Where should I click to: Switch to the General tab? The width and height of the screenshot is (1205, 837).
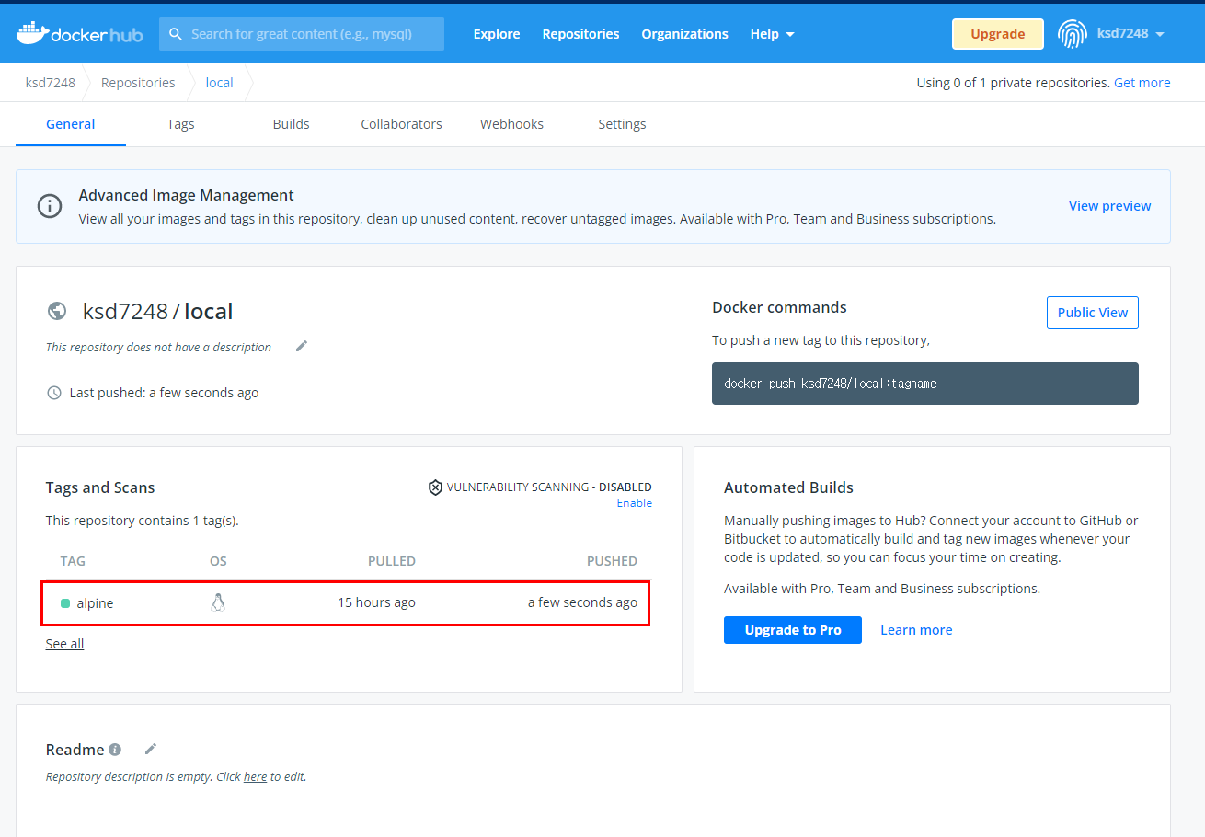(x=71, y=124)
